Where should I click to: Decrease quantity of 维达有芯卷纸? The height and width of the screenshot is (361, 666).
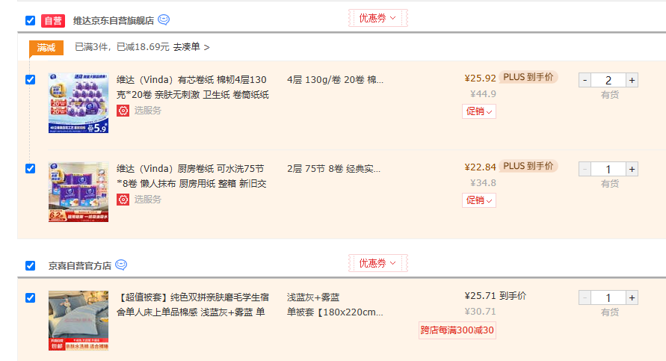[585, 80]
